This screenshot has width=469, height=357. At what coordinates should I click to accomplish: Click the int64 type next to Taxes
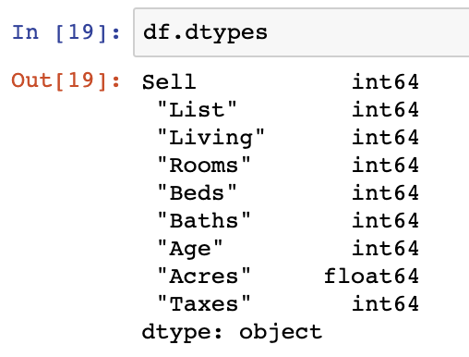(x=385, y=303)
